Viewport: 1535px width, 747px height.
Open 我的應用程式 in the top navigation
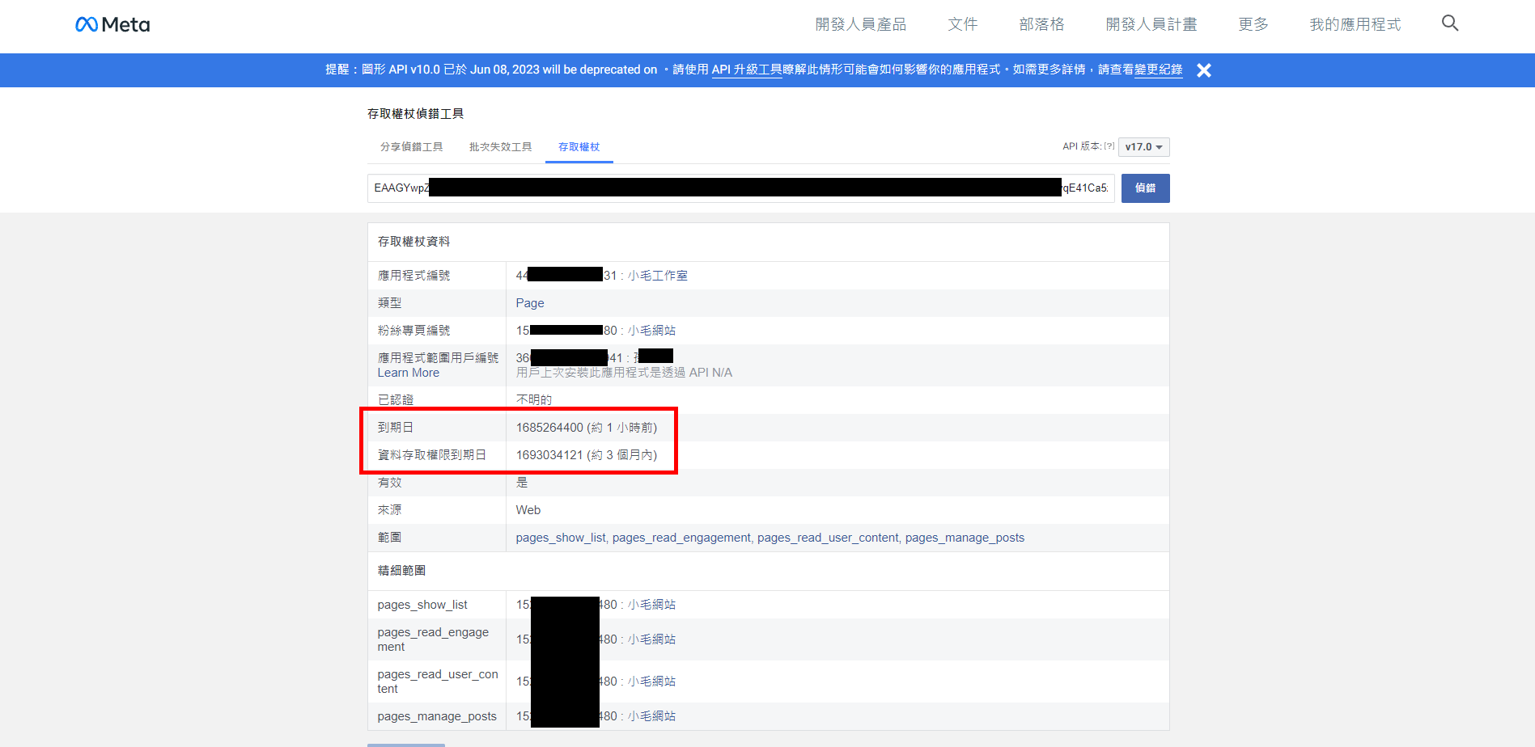pos(1355,24)
